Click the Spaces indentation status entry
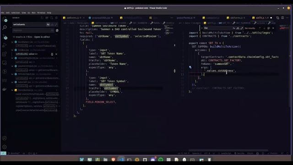The height and width of the screenshot is (165, 293). pos(197,153)
